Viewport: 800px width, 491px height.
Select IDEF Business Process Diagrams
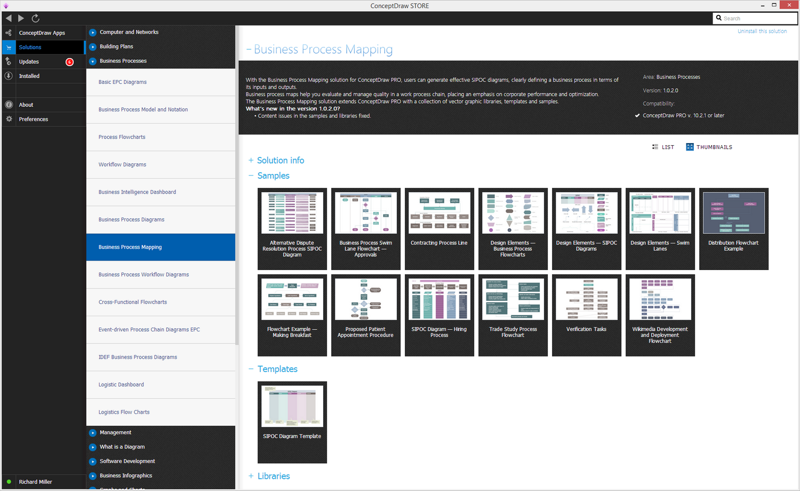tap(161, 357)
